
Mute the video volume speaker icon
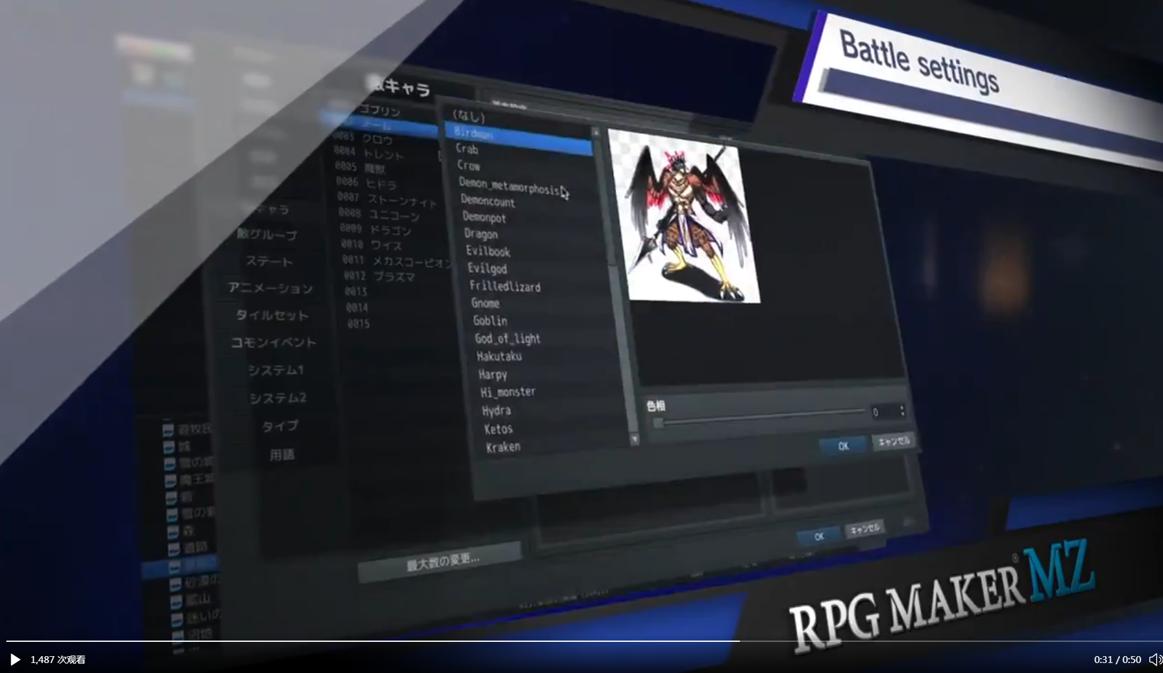[1156, 659]
